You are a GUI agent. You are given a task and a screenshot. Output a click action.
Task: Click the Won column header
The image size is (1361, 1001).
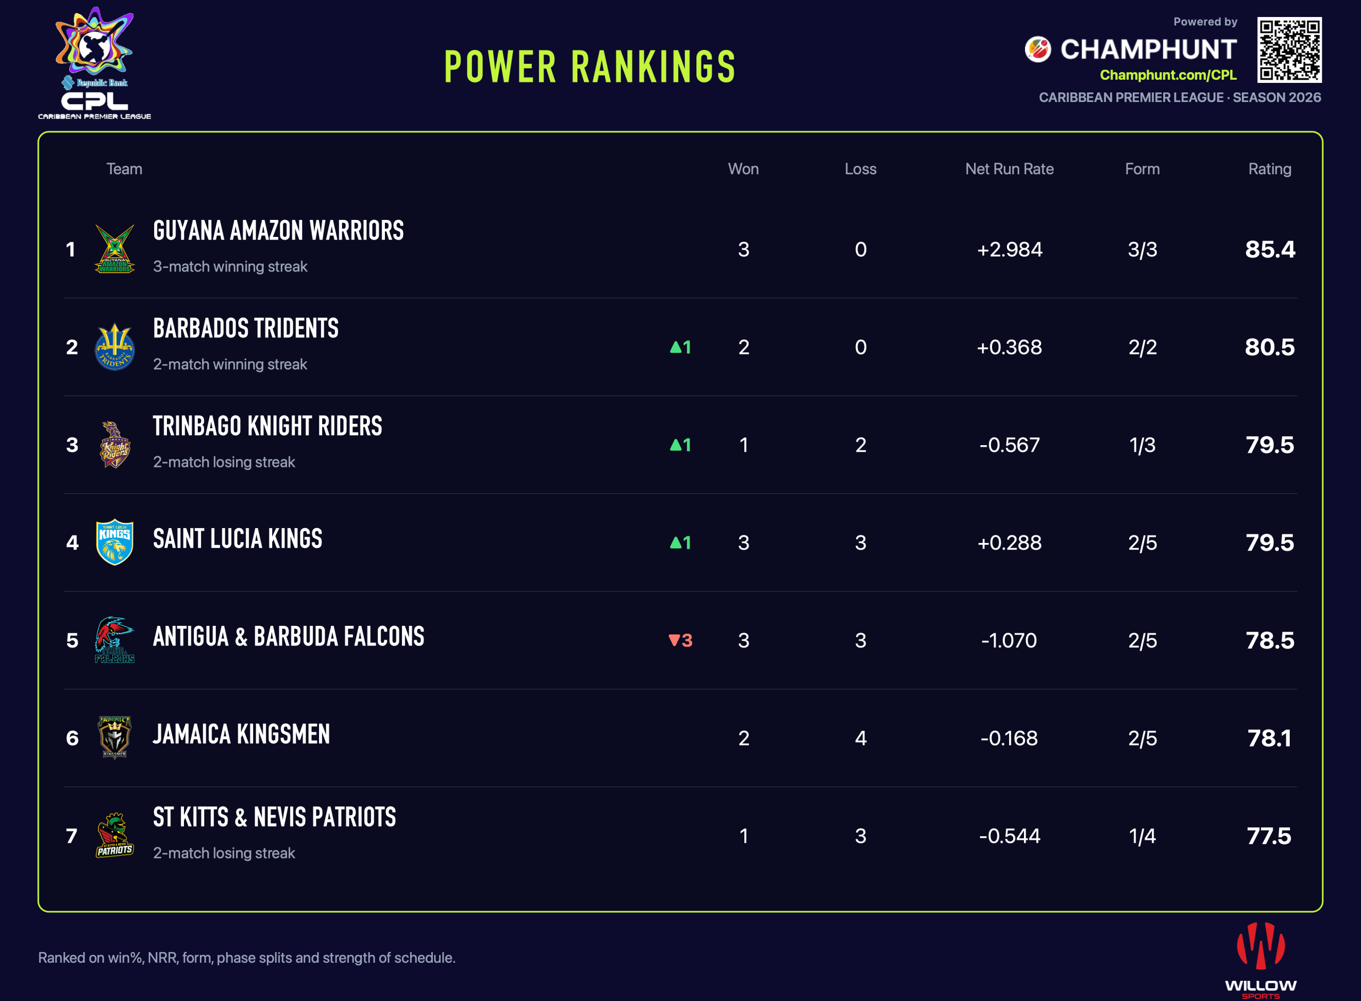point(743,169)
